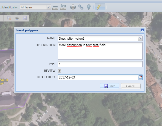
Task: Uncheck the REVIEW checkbox
Action: click(59, 71)
